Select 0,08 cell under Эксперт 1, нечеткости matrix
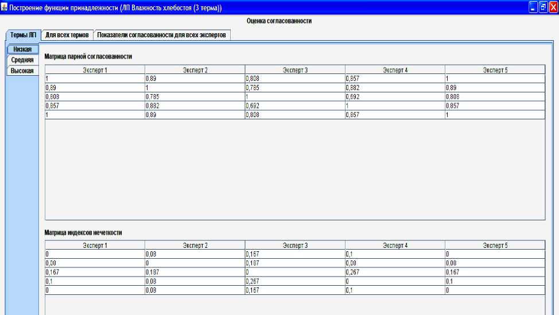 click(x=95, y=263)
